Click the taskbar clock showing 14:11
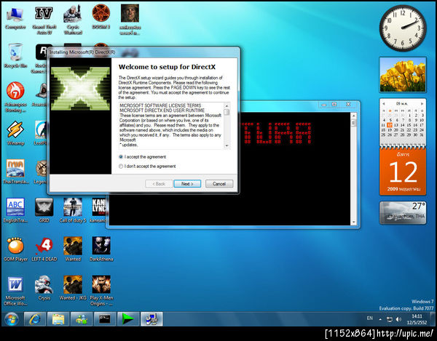The width and height of the screenshot is (437, 341). click(x=417, y=319)
